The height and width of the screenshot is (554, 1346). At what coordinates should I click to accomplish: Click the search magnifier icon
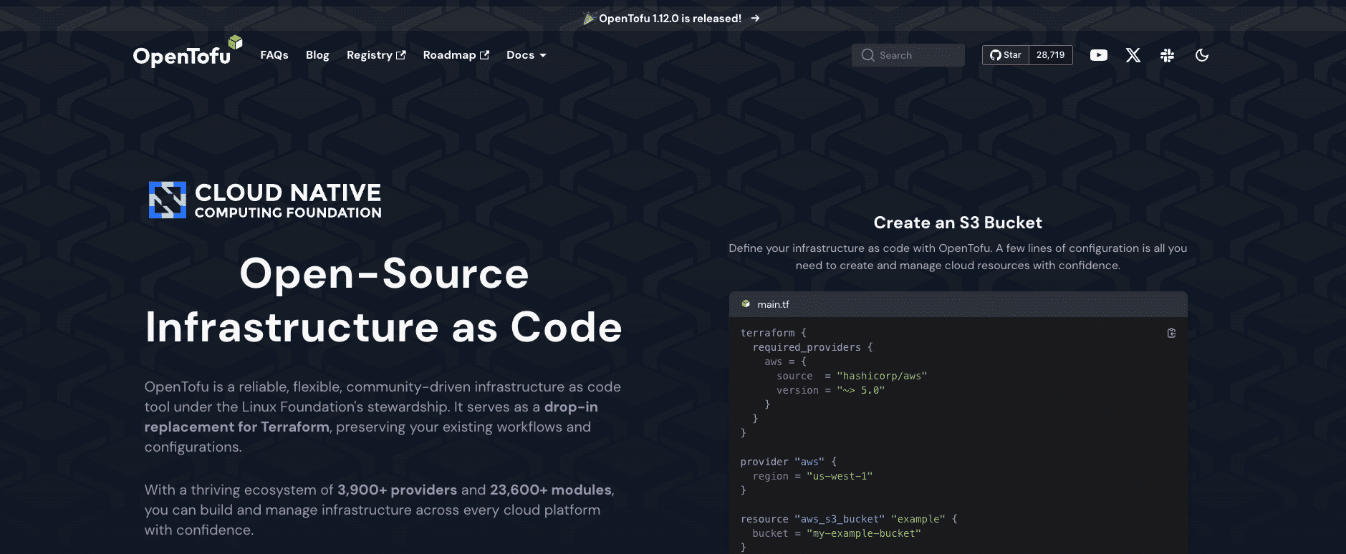(867, 55)
